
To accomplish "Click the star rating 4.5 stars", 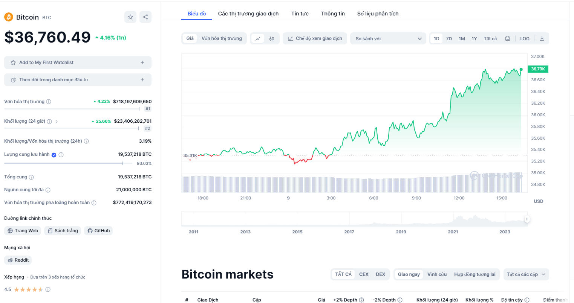I will pos(29,289).
